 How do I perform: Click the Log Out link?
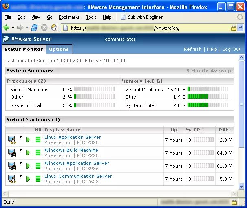coord(232,49)
